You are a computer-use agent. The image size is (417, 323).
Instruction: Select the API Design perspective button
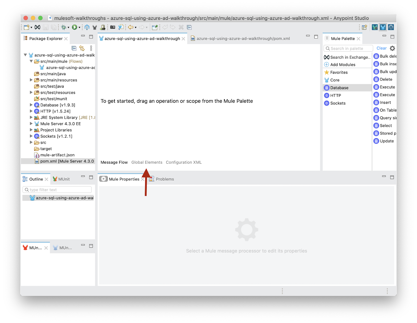(391, 27)
